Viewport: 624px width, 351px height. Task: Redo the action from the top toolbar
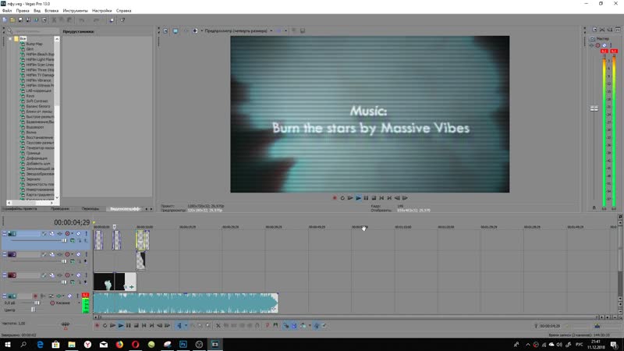point(96,20)
